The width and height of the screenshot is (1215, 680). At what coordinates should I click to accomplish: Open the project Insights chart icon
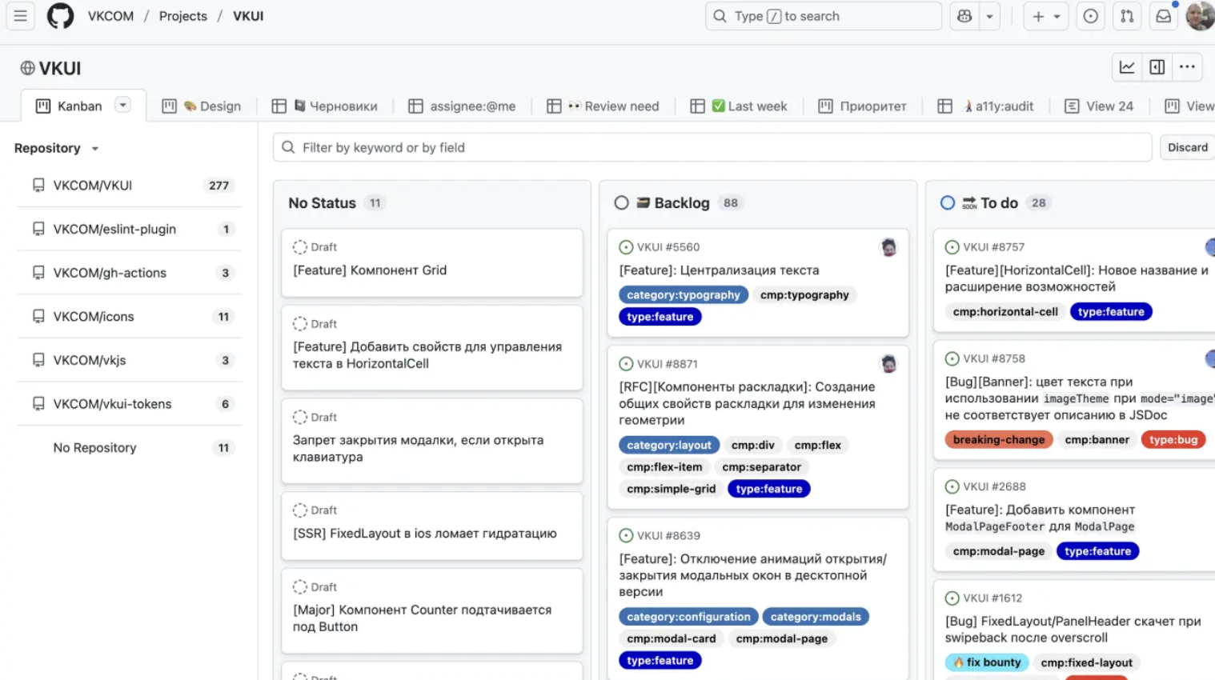[1127, 67]
